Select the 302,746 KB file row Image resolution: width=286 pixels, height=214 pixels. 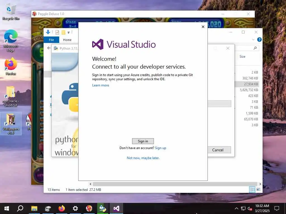(250, 78)
